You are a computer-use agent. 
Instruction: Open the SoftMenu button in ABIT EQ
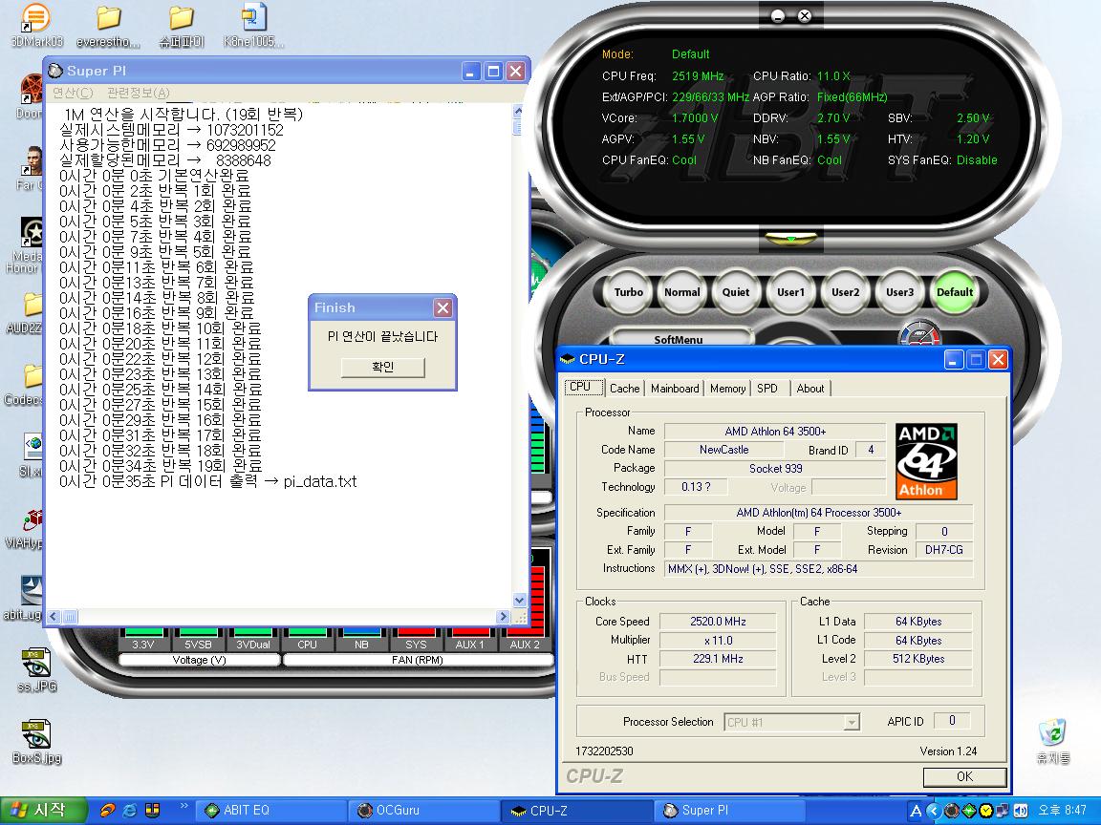[679, 338]
